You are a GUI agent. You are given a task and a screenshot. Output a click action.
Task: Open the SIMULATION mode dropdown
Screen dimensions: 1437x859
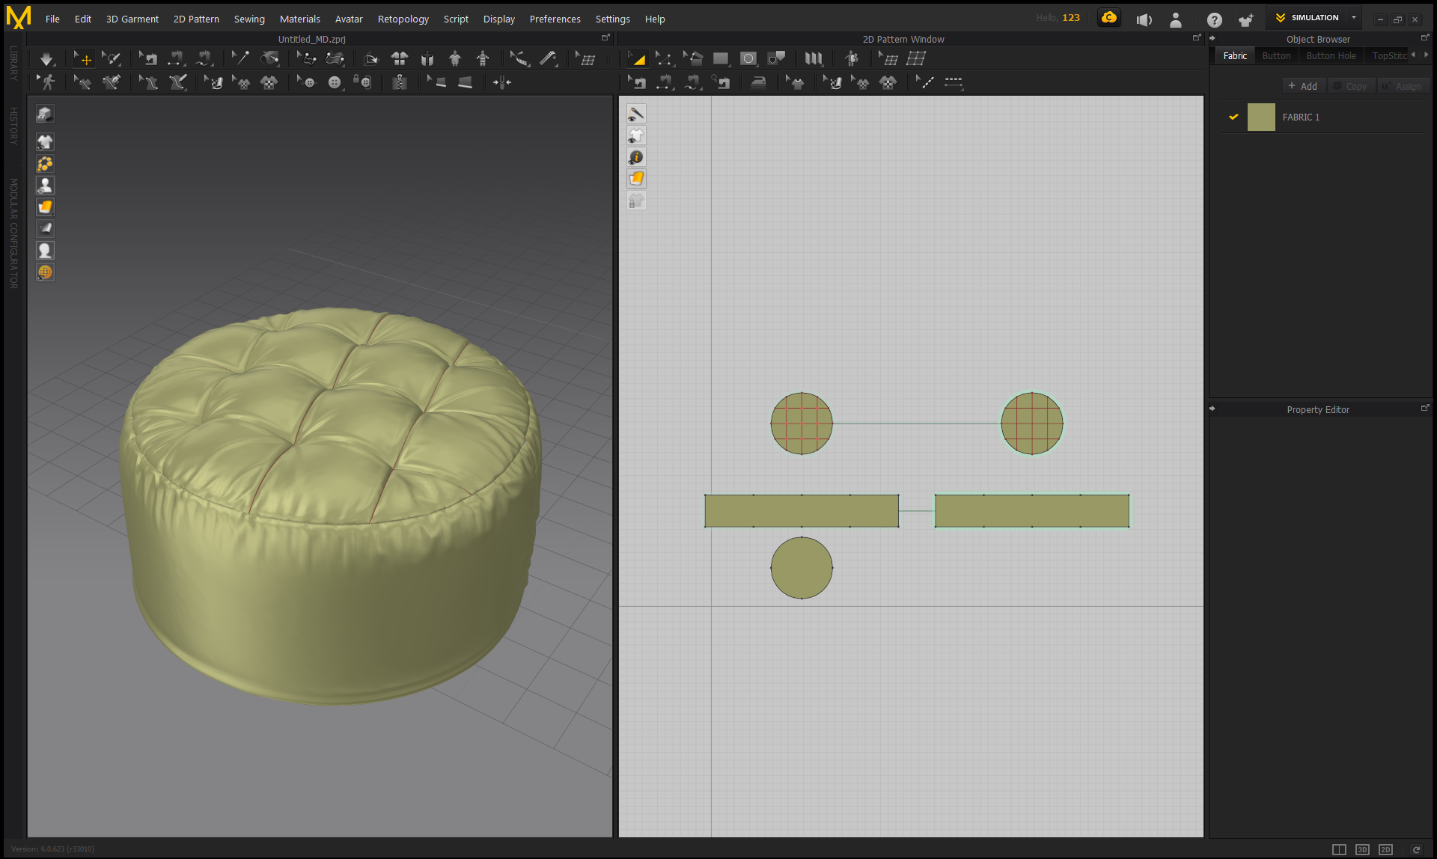pyautogui.click(x=1353, y=18)
